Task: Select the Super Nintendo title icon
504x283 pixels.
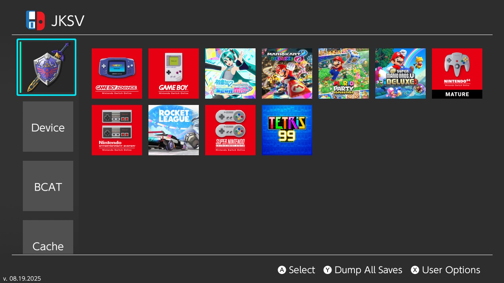Action: point(230,130)
